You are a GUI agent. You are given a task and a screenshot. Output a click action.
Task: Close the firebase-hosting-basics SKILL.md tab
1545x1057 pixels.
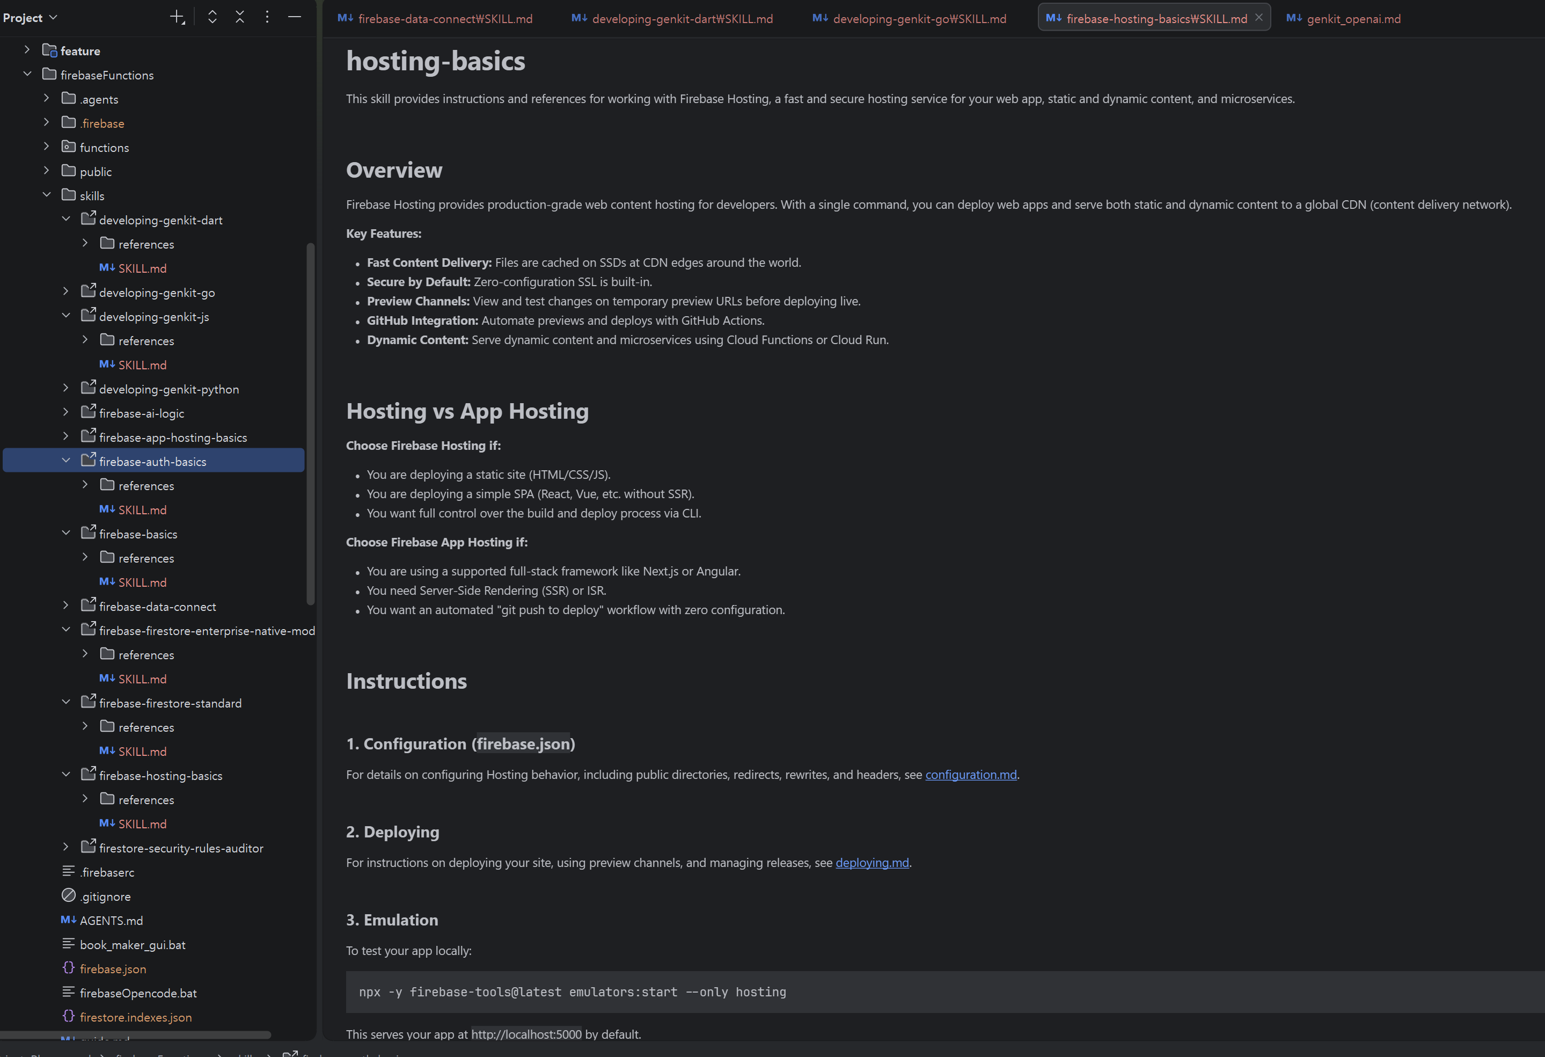point(1258,18)
